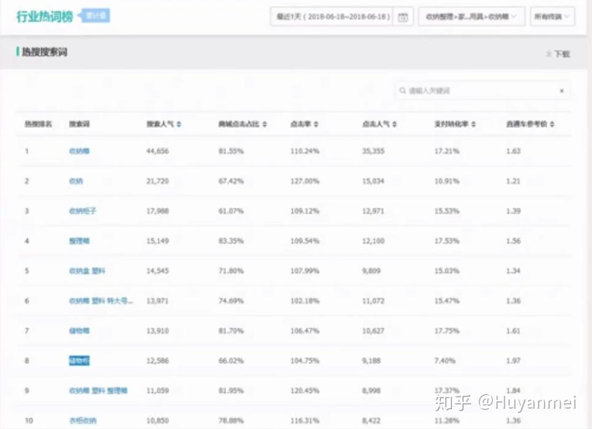592x429 pixels.
Task: Click the 下载 download button
Action: (558, 54)
